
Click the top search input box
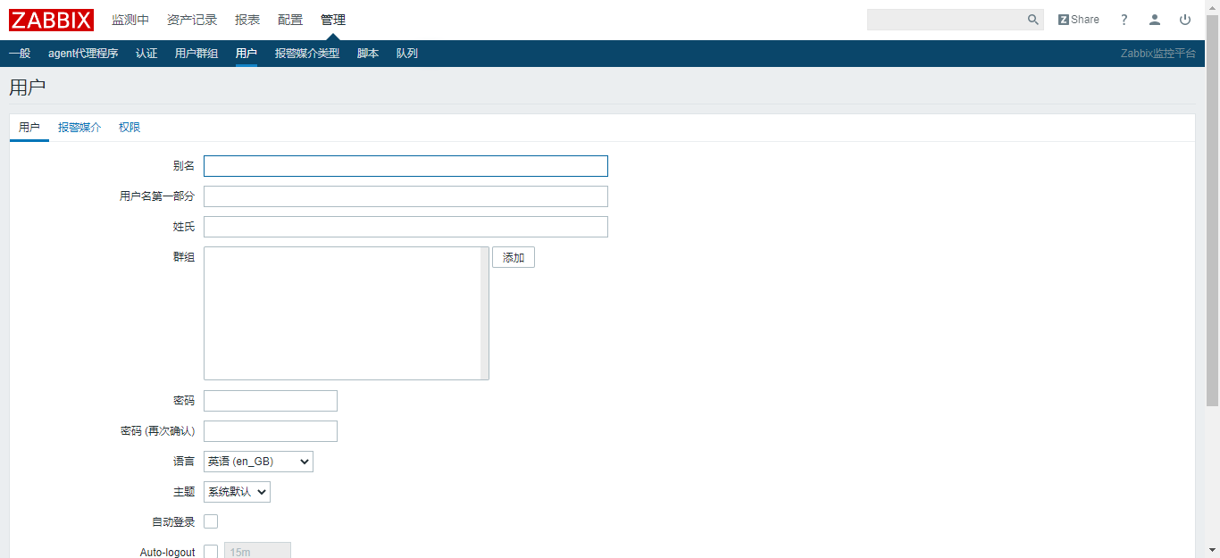click(947, 20)
